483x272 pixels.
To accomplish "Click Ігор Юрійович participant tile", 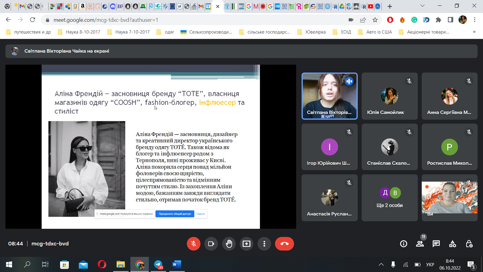I will (330, 147).
